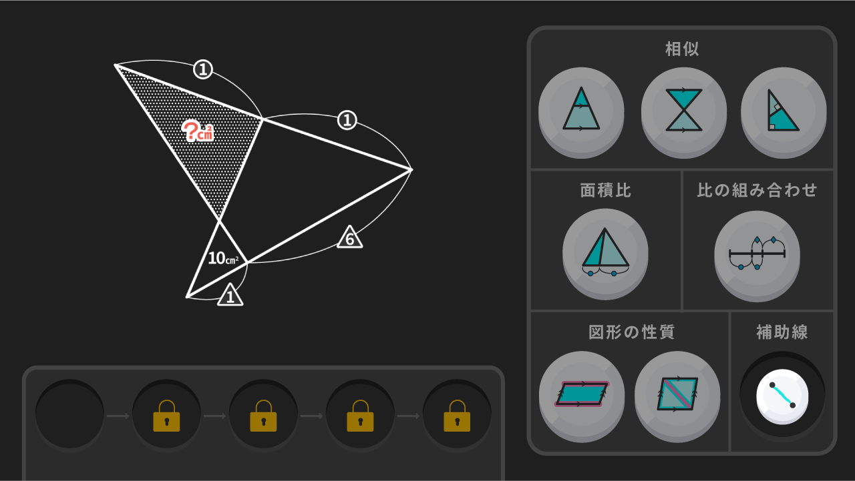Viewport: 855px width, 481px height.
Task: Select the hourglass similarity tool under 相似
Action: (x=683, y=109)
